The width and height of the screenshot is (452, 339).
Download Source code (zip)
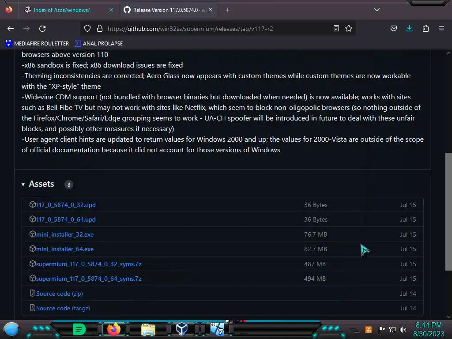(60, 294)
